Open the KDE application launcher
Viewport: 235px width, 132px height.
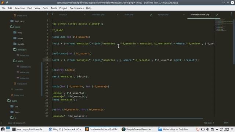3,129
